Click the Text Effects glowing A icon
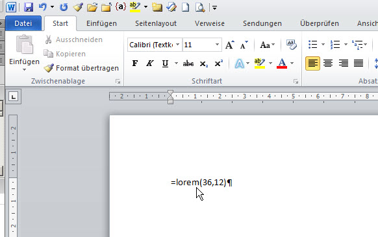Screen dimensions: 378x237 (x=239, y=63)
